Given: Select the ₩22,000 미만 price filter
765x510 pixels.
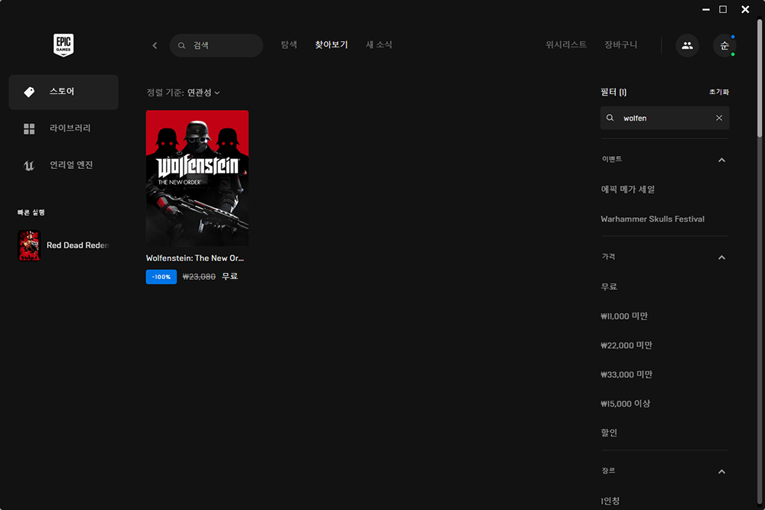Looking at the screenshot, I should tap(627, 345).
